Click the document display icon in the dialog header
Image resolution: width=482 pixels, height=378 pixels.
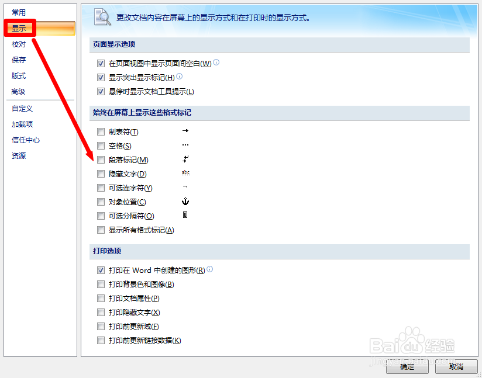pos(102,18)
